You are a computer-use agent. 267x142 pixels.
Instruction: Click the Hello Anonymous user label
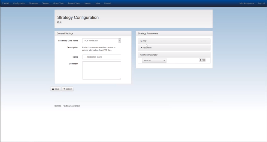tap(246, 3)
